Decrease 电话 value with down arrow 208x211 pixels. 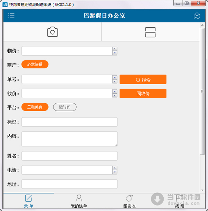tap(115, 172)
